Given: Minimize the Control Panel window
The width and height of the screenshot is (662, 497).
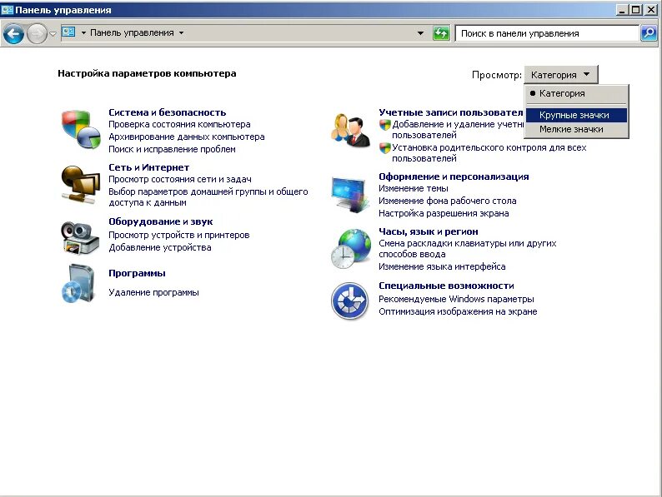Looking at the screenshot, I should (x=622, y=10).
